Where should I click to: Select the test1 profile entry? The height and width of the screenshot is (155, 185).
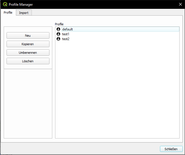[x=66, y=34]
